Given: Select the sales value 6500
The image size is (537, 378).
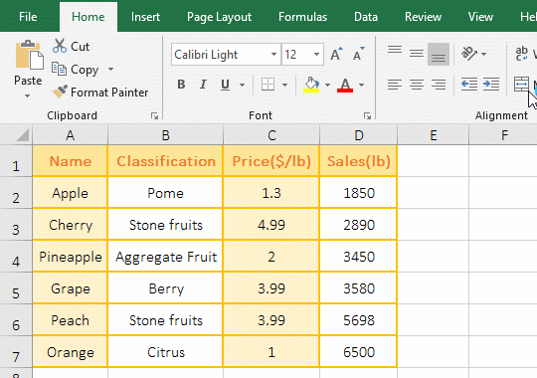Looking at the screenshot, I should [x=359, y=352].
